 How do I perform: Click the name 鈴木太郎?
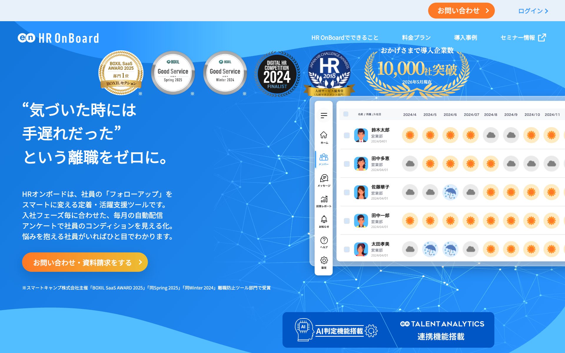point(380,130)
